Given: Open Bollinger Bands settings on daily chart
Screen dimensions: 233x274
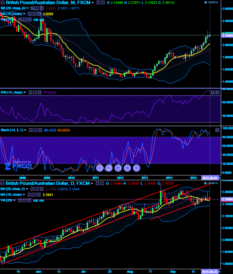Looking at the screenshot, I should coord(37,189).
